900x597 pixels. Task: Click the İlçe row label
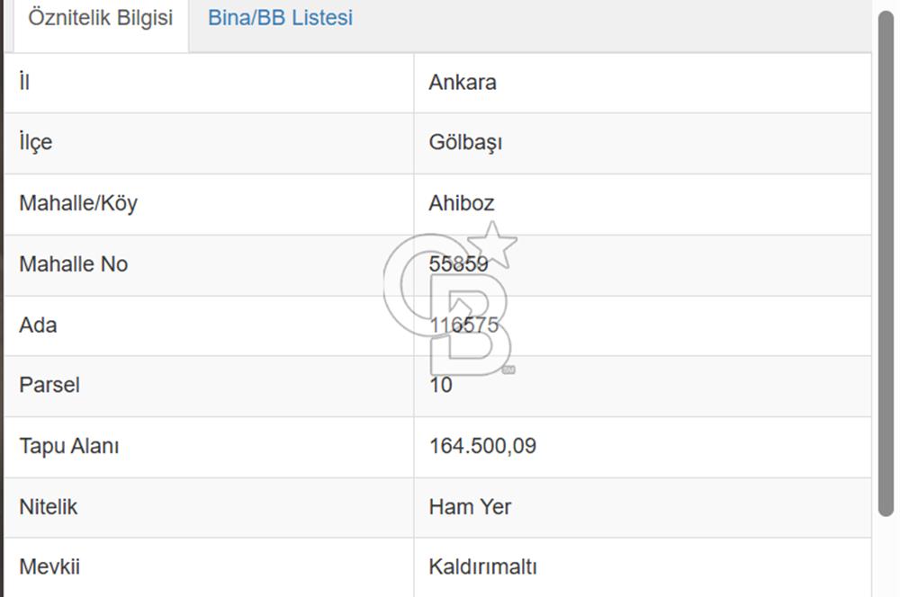coord(36,142)
